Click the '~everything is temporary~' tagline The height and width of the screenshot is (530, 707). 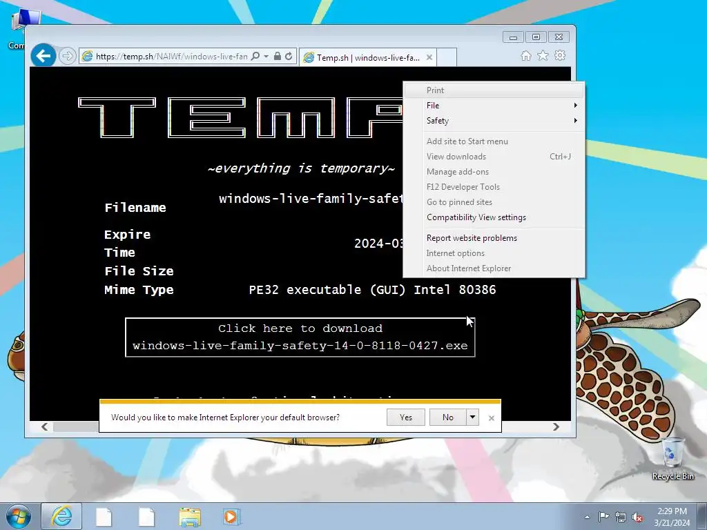click(x=301, y=168)
